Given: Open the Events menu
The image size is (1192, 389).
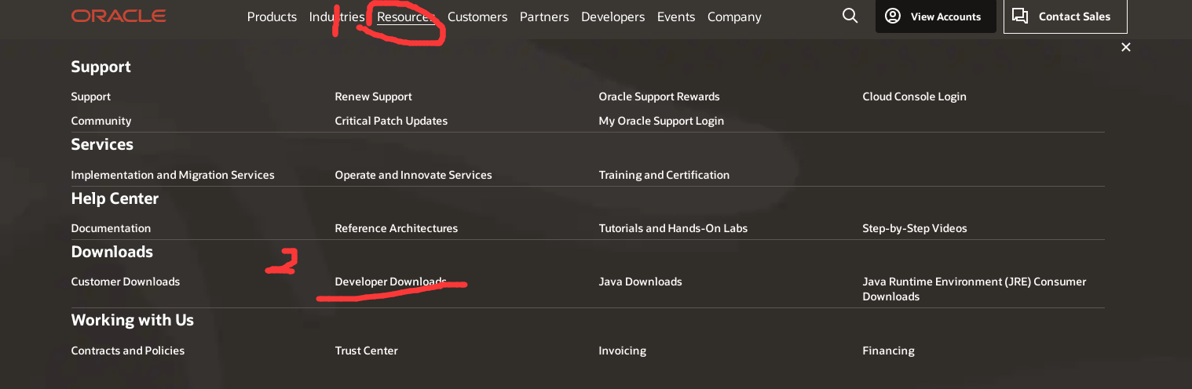Looking at the screenshot, I should 676,16.
